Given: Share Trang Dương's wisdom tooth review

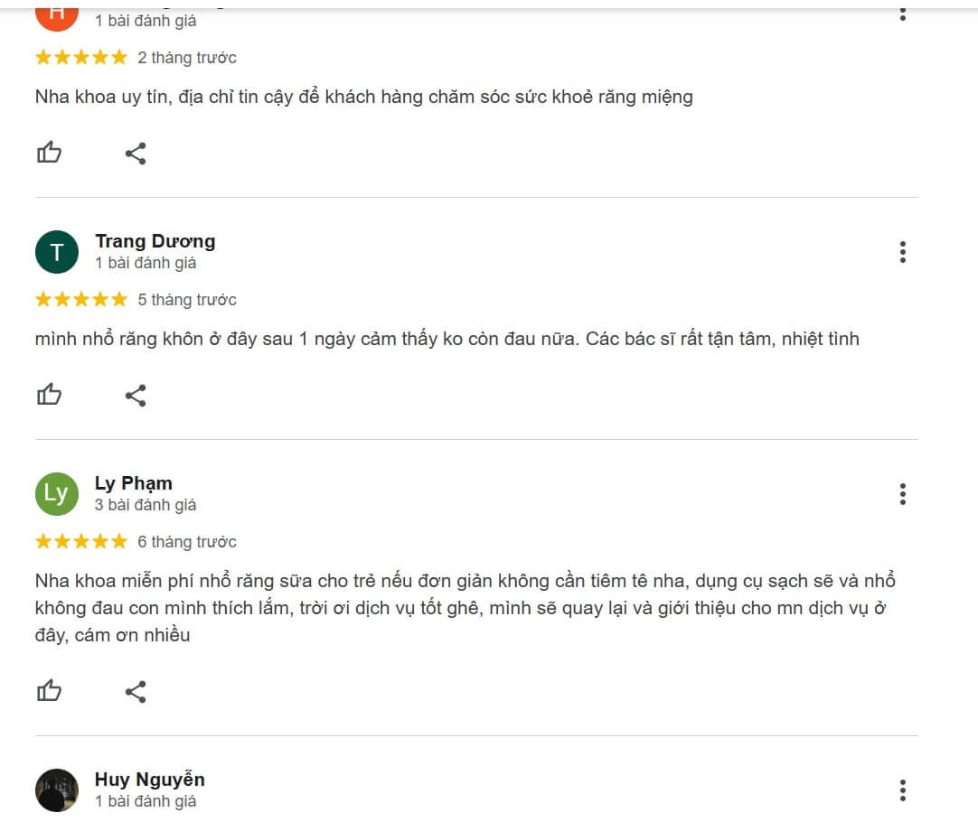Looking at the screenshot, I should pos(136,395).
